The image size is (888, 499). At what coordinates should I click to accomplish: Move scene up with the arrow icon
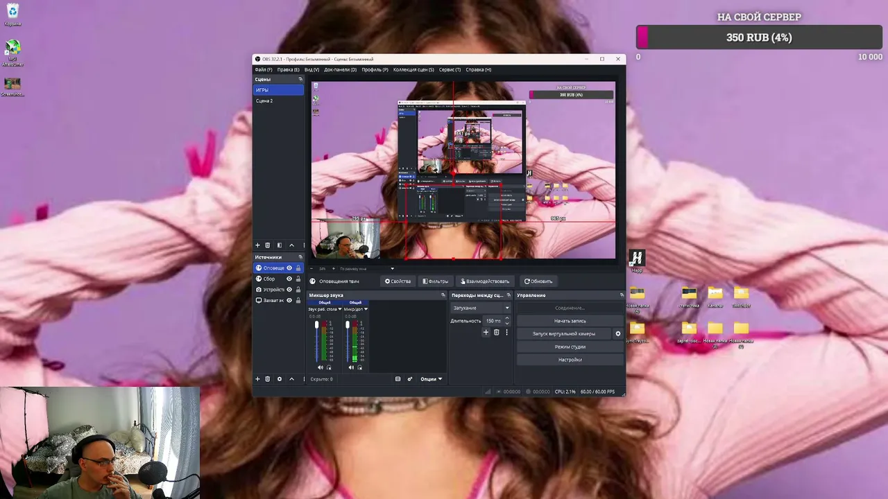[x=291, y=245]
